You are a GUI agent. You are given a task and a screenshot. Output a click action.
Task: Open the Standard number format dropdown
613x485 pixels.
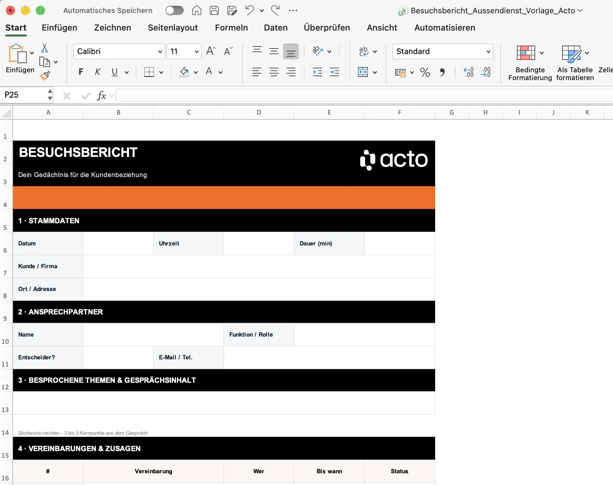coord(443,51)
